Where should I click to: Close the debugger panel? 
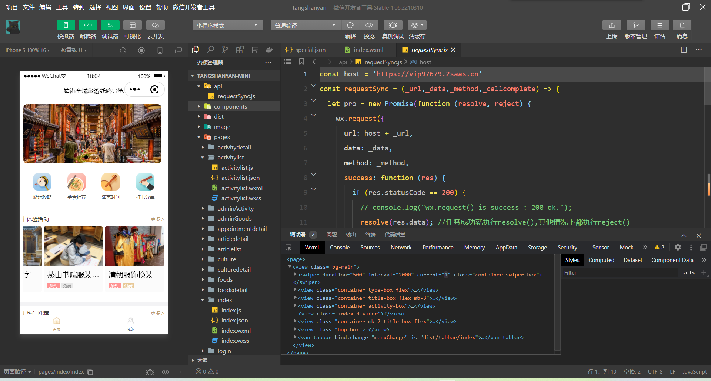coord(699,235)
